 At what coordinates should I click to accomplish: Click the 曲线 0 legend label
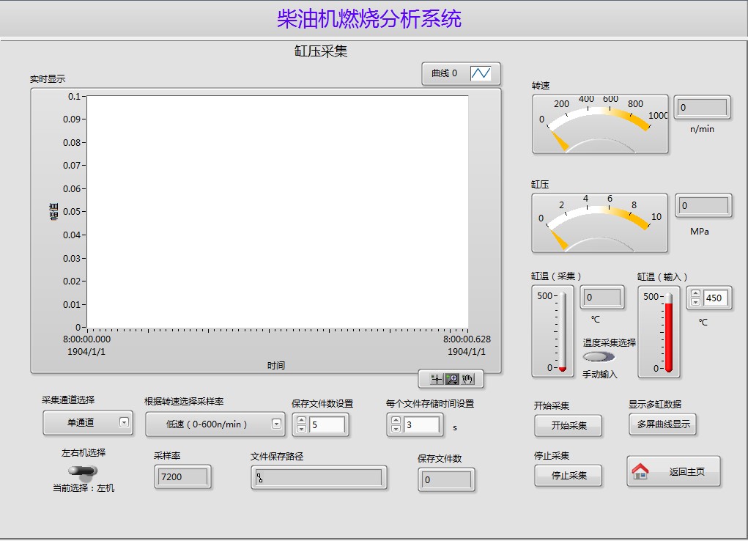coord(444,73)
